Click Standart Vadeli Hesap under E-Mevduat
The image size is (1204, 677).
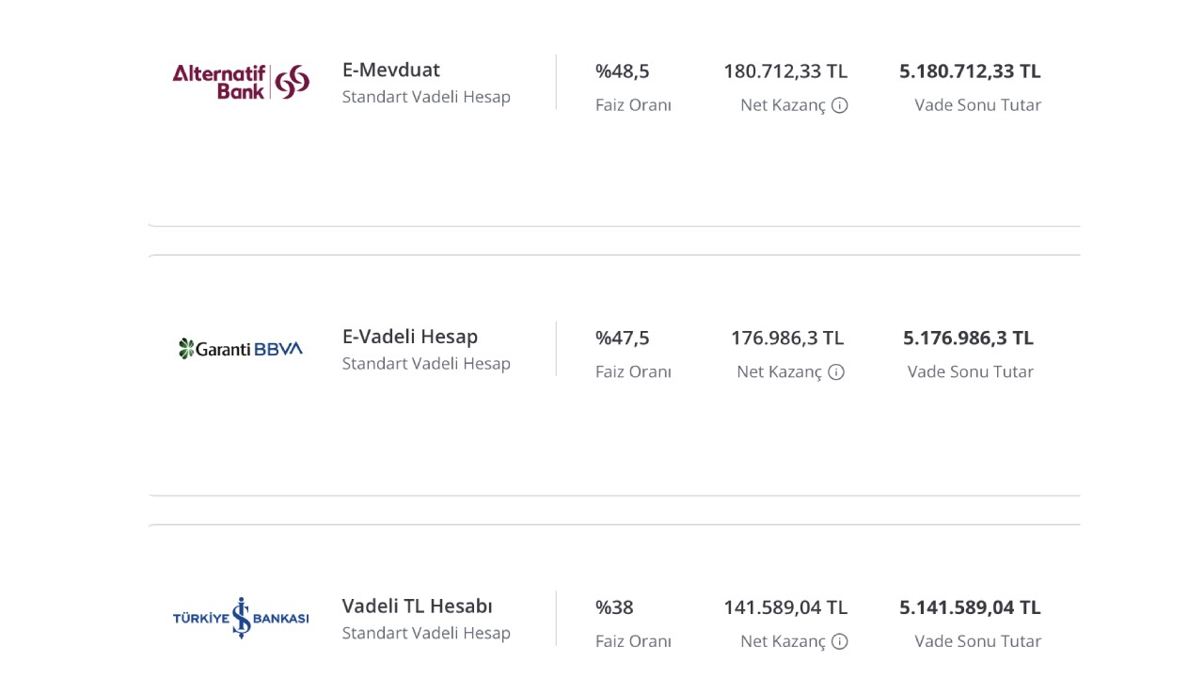(426, 97)
